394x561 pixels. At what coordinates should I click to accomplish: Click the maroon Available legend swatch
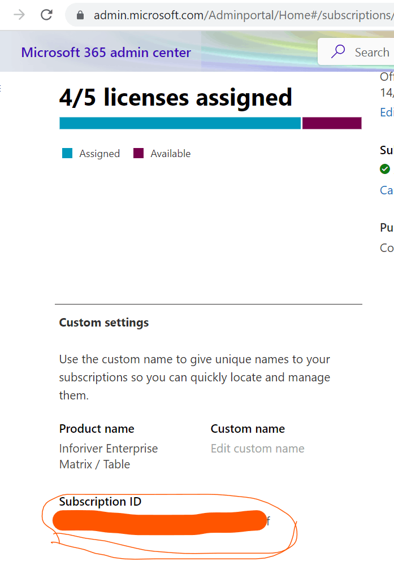point(138,153)
